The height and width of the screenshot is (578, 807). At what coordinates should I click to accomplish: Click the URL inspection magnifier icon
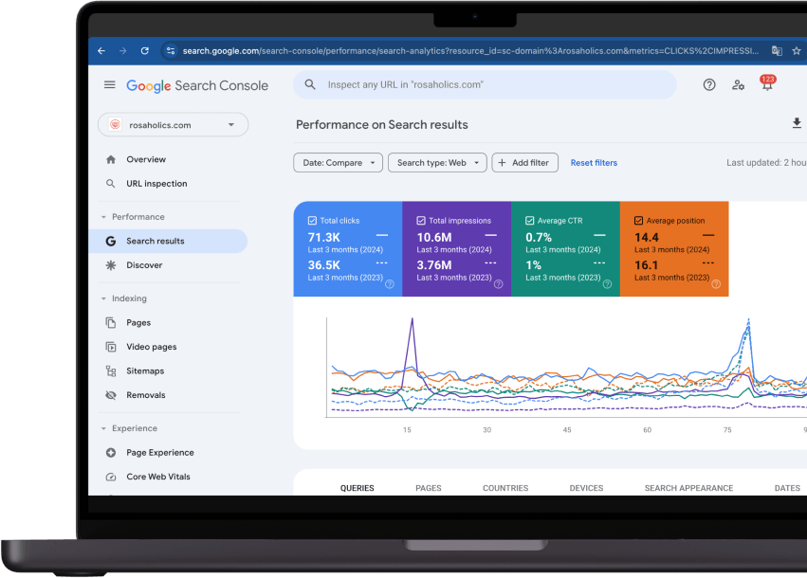(x=110, y=184)
